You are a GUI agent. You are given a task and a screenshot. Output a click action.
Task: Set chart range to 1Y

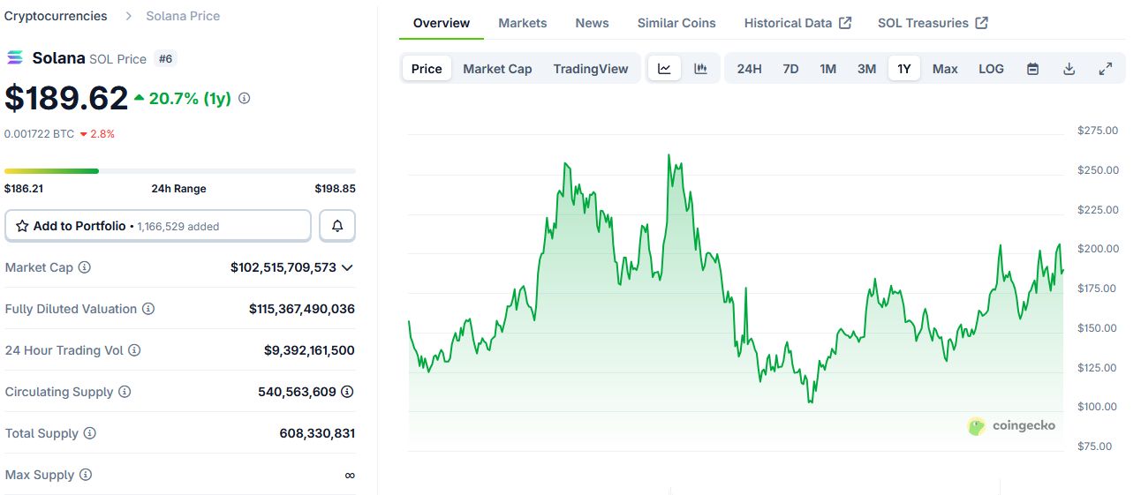904,69
